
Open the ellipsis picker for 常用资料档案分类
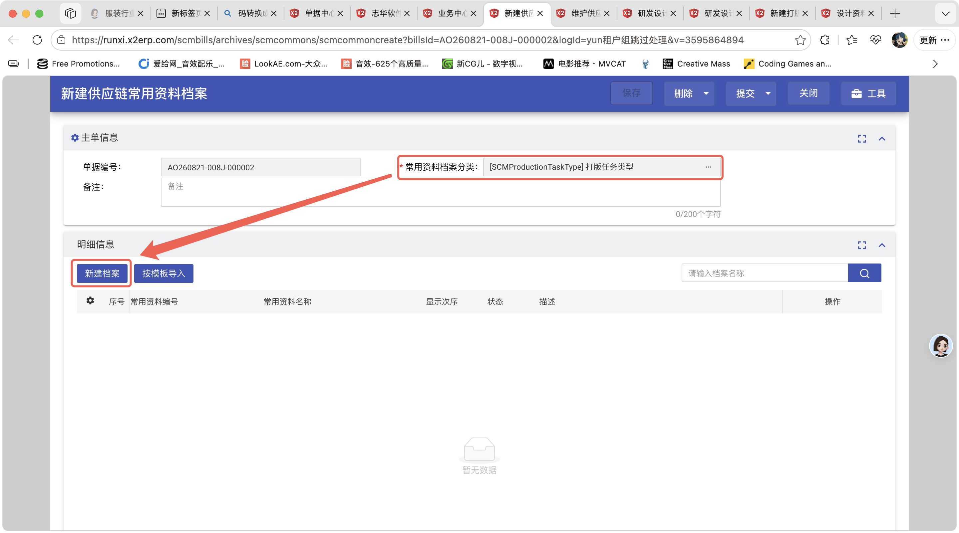pos(708,167)
